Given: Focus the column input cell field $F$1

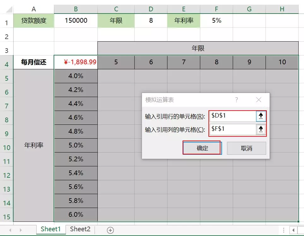Looking at the screenshot, I should pos(233,129).
